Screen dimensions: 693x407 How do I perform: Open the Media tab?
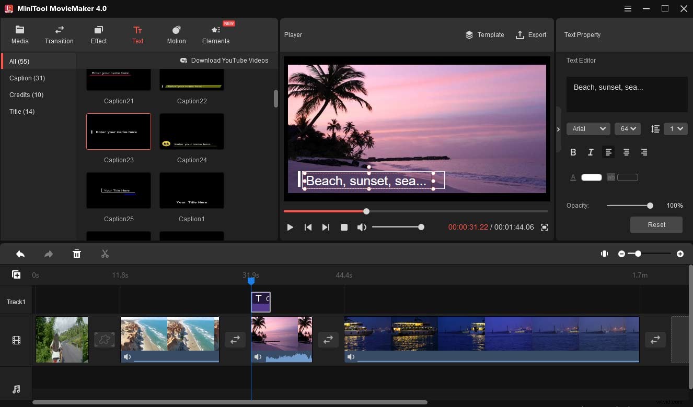pos(20,34)
